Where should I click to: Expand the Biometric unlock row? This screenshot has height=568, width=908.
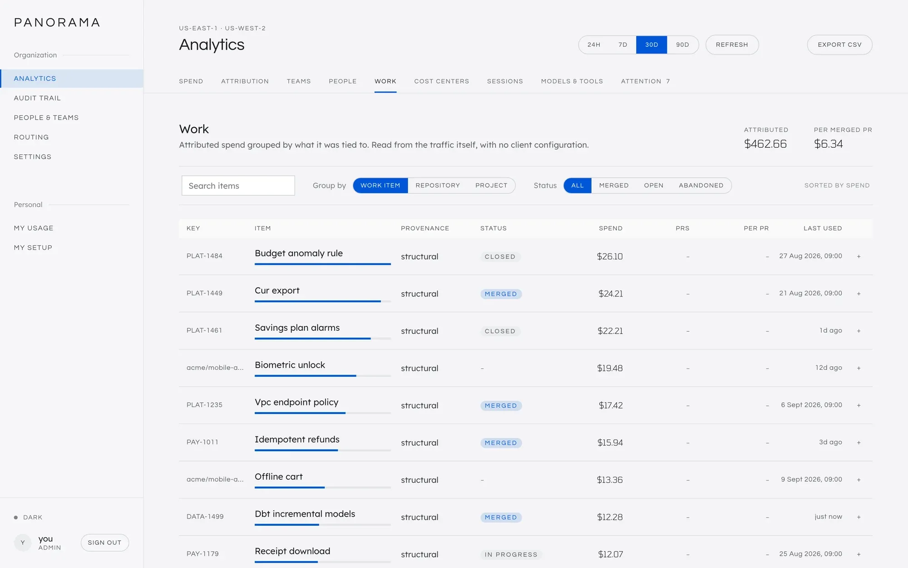point(859,368)
